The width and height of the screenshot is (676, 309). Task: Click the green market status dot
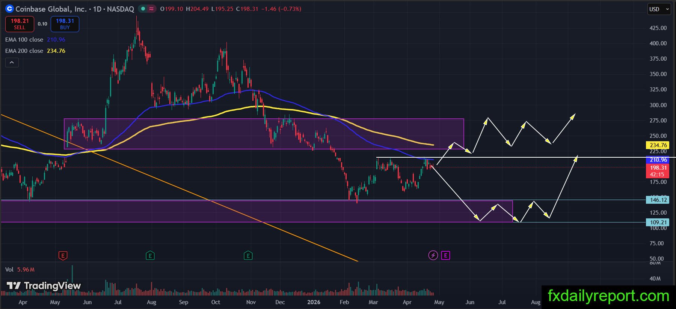[x=143, y=9]
